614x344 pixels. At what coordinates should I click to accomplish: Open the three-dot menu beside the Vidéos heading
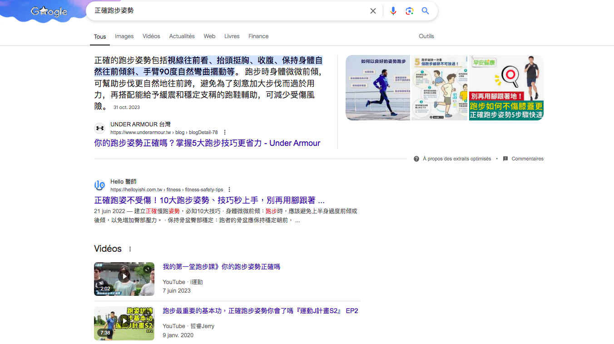click(x=130, y=248)
